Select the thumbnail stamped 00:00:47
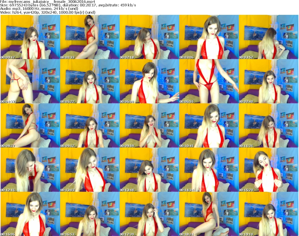 click(x=30, y=37)
